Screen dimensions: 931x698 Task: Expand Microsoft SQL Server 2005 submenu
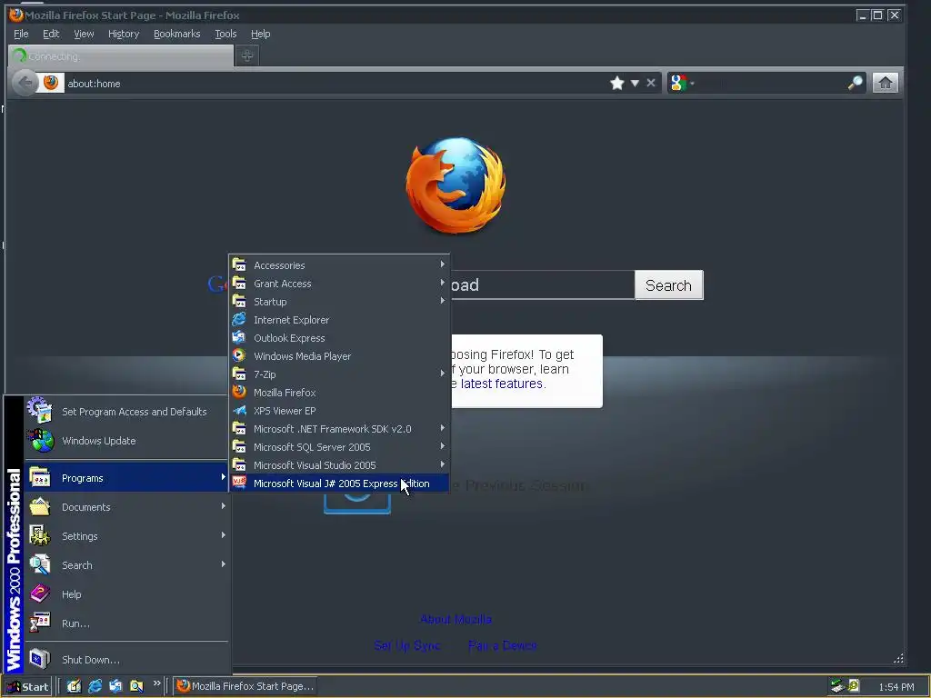pos(339,447)
